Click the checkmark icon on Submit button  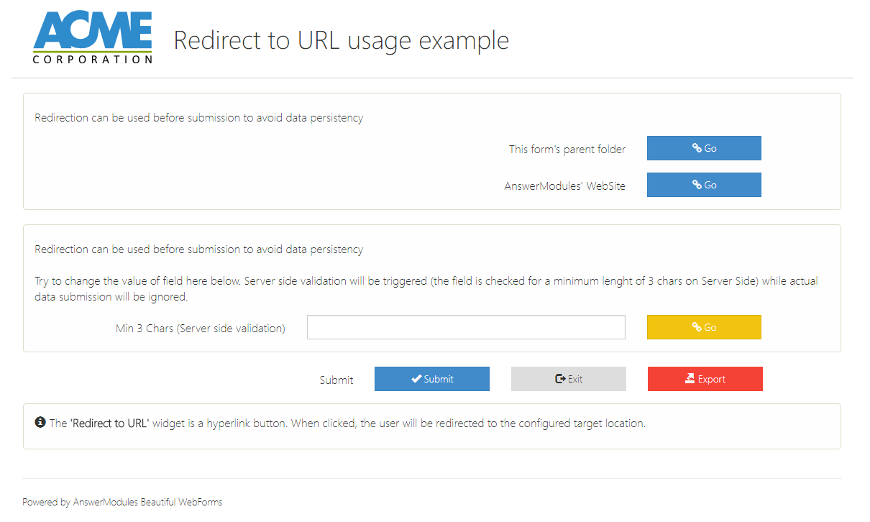416,379
